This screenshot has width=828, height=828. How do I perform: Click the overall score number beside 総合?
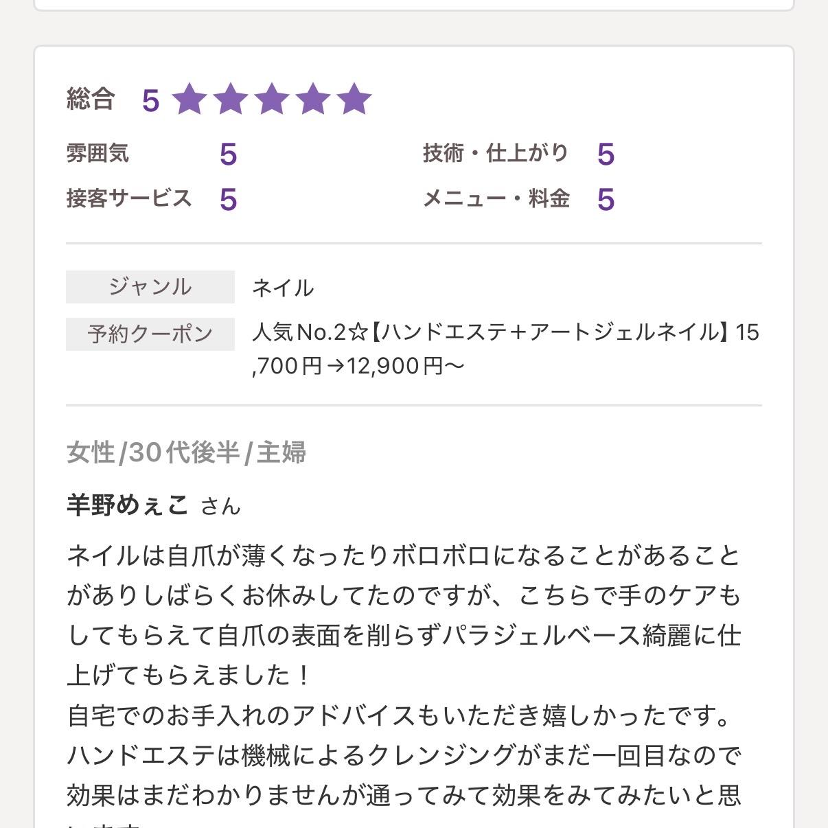click(151, 101)
